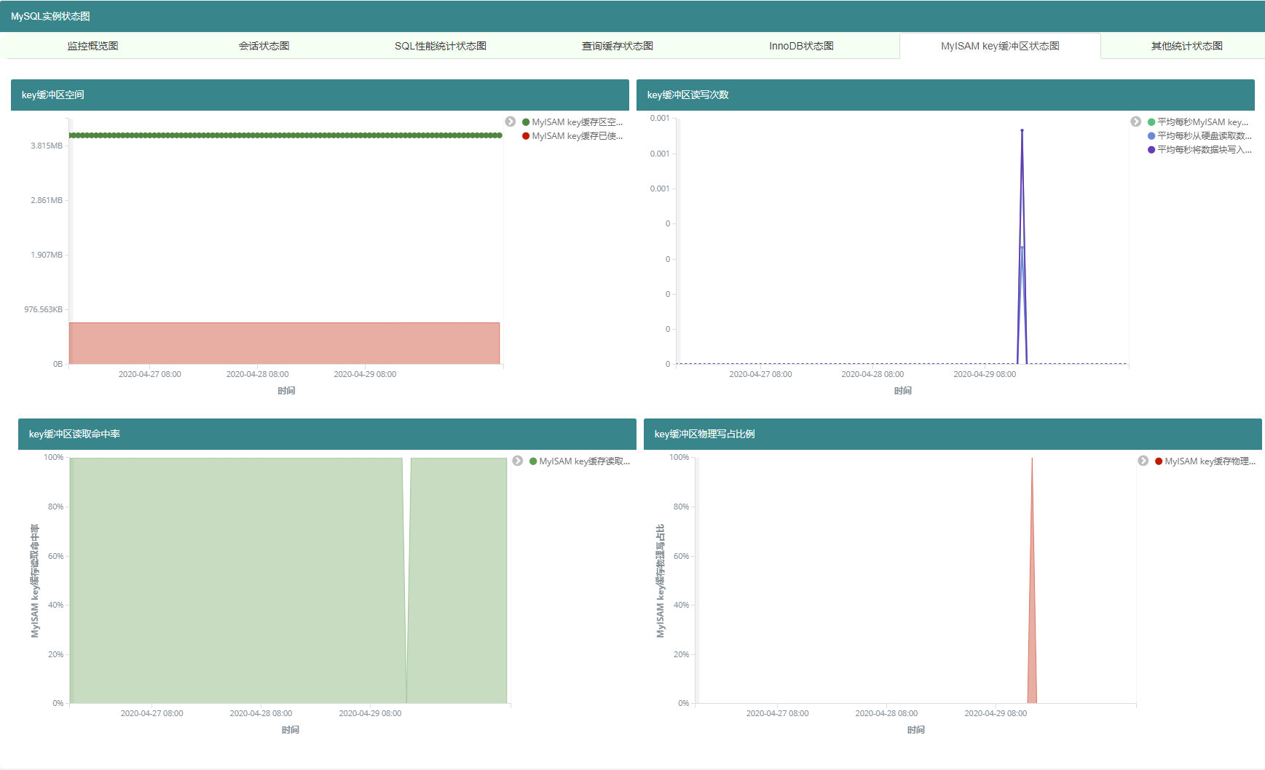Click 2020-04-27 08:00 label in 读取命中率 chart
Viewport: 1265px width, 770px height.
pyautogui.click(x=151, y=713)
